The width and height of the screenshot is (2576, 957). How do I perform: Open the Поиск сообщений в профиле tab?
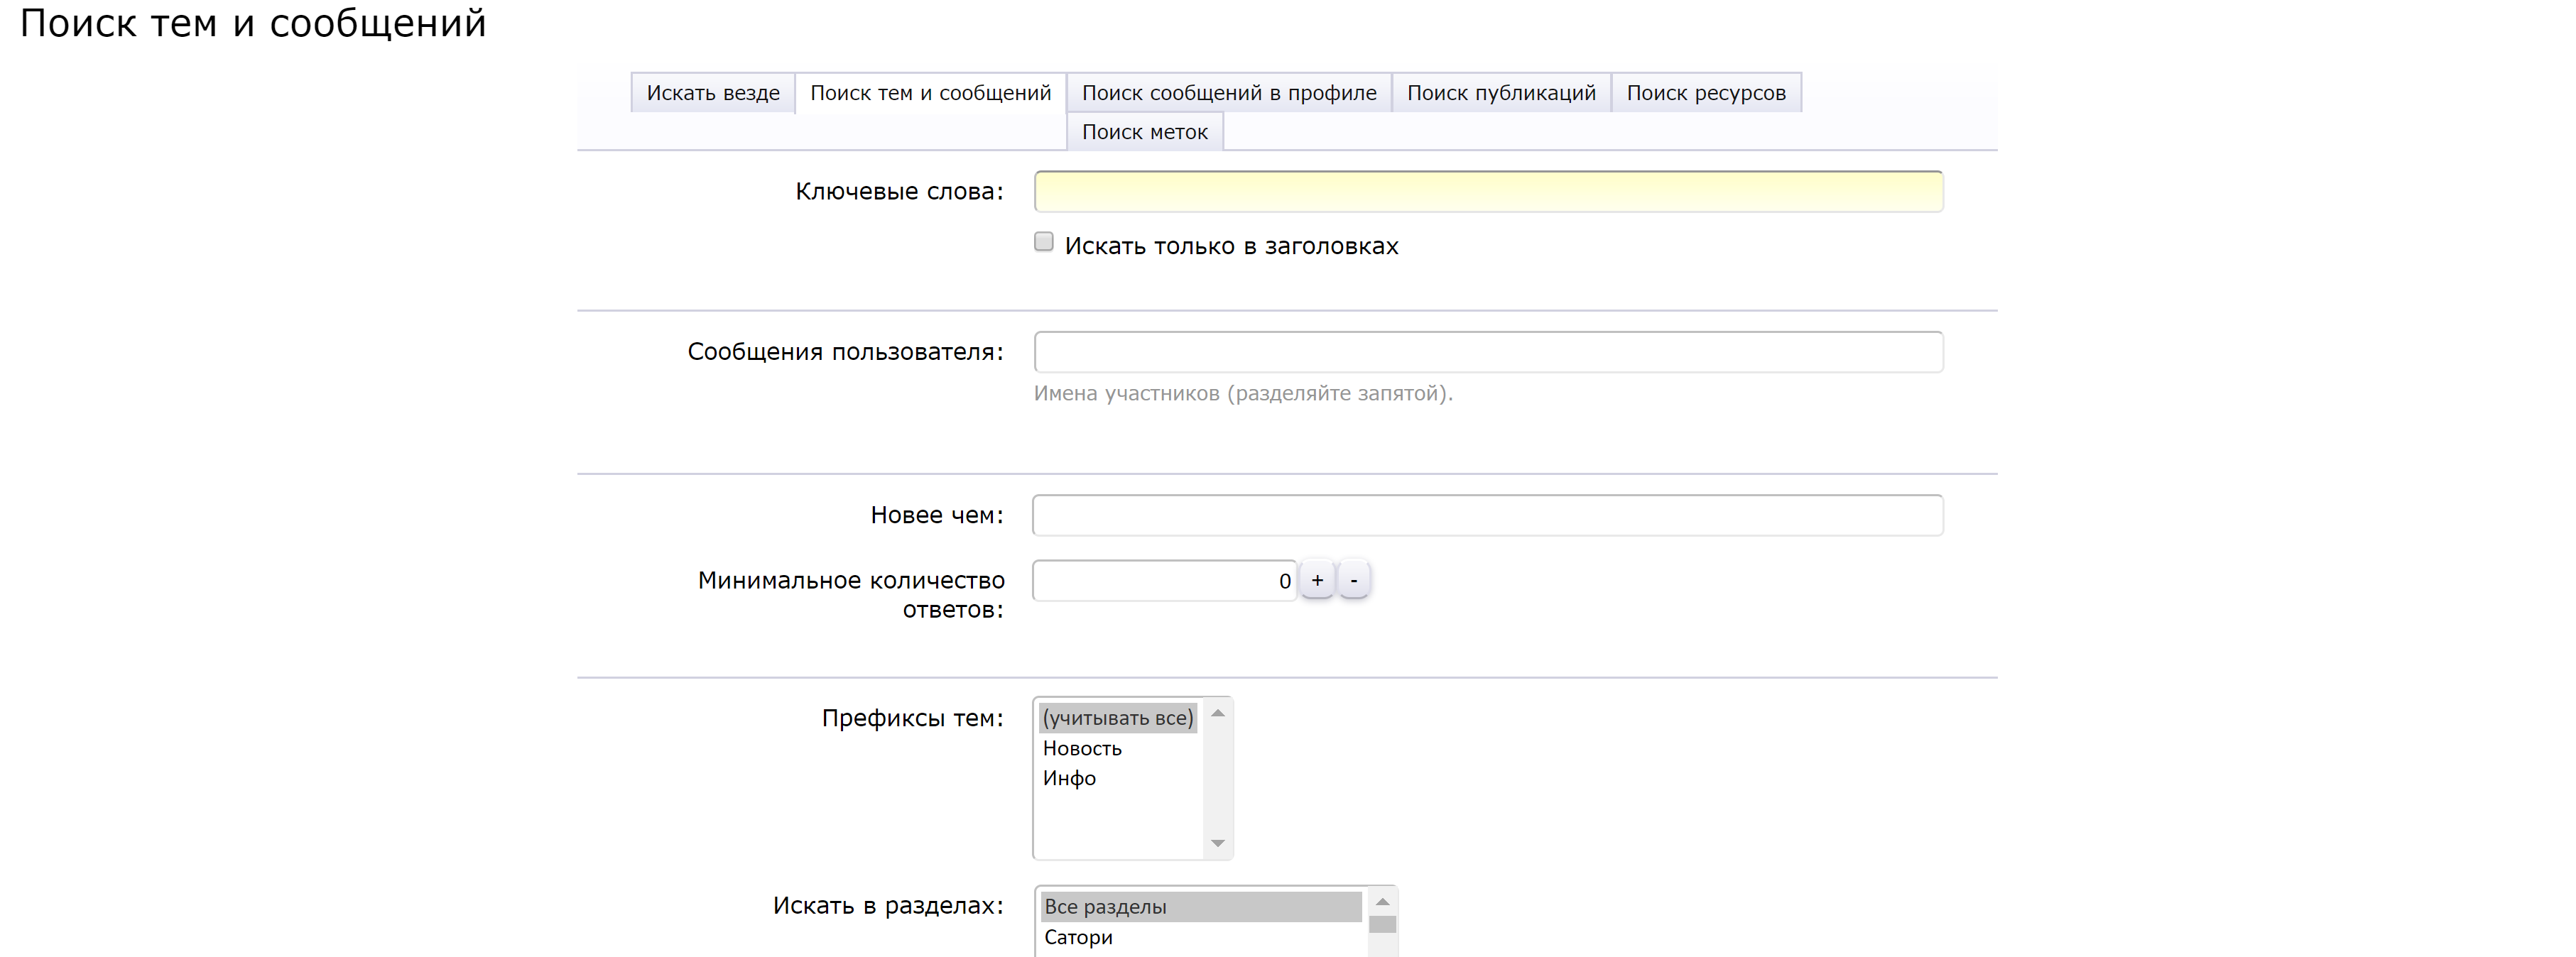tap(1228, 92)
